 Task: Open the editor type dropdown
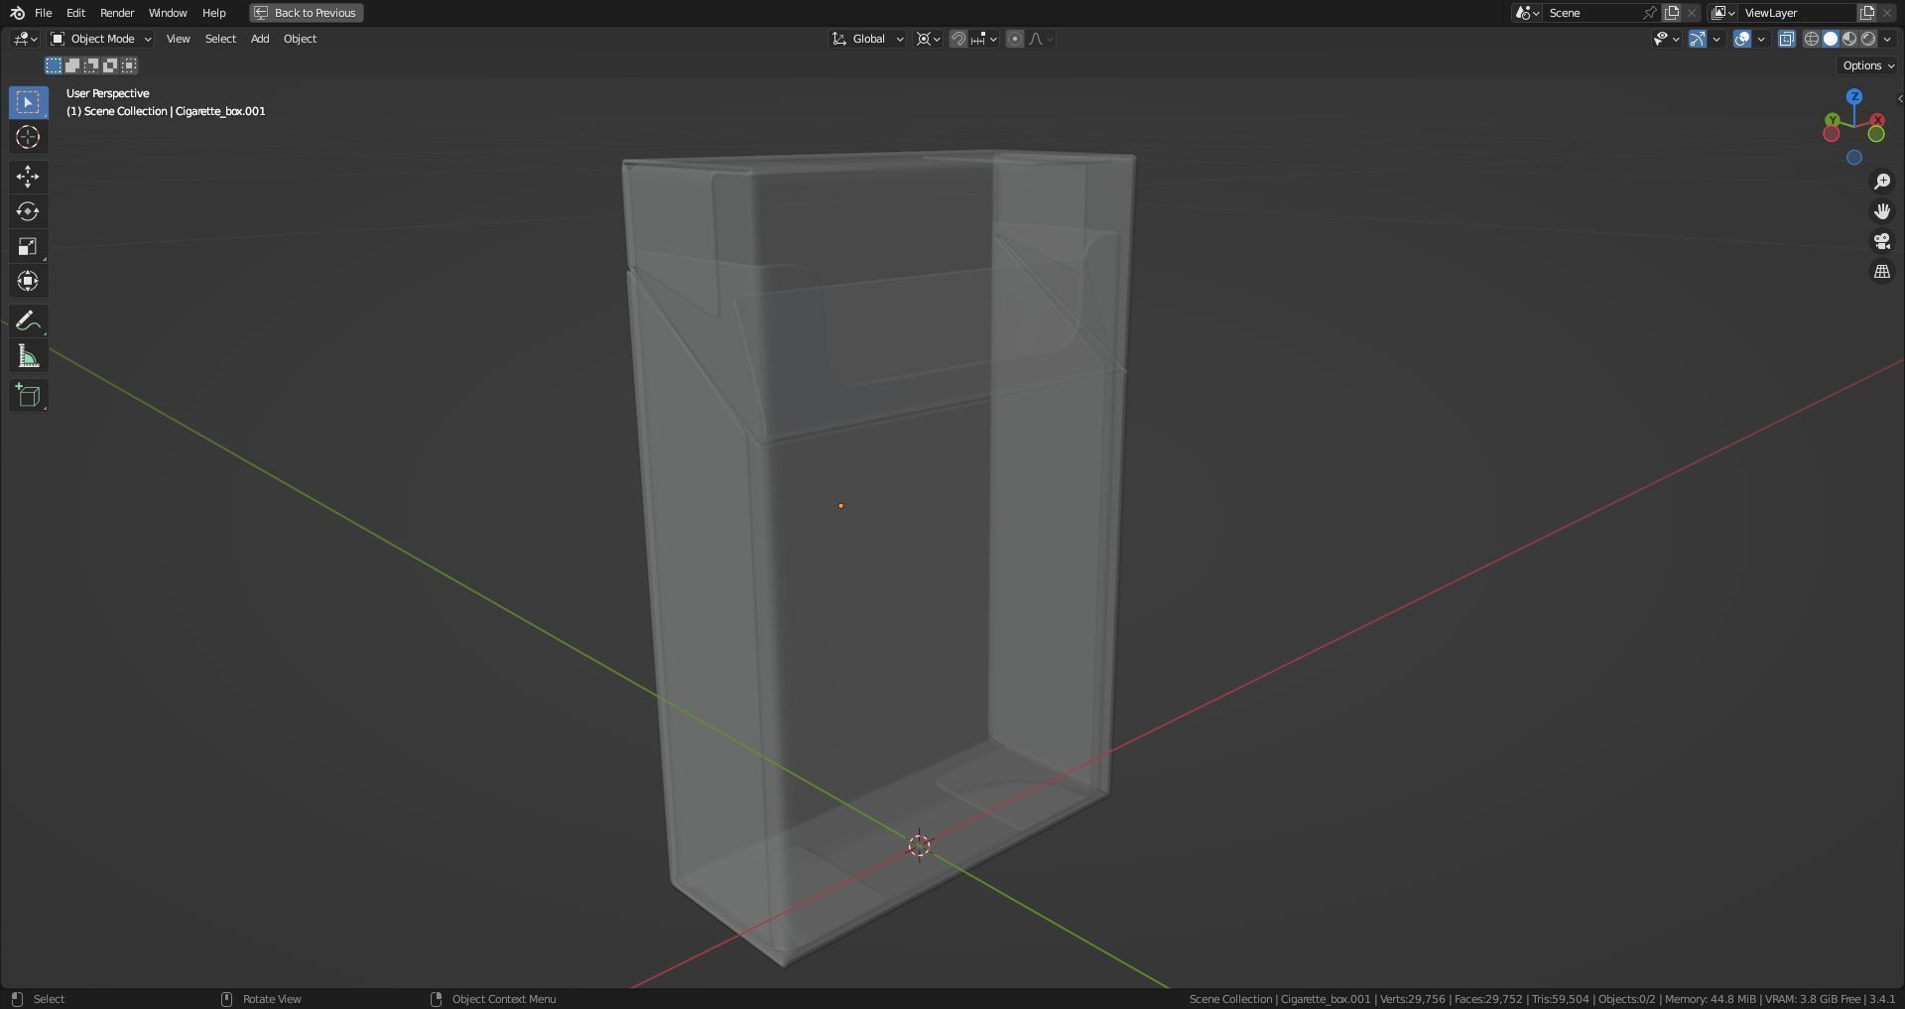point(25,39)
